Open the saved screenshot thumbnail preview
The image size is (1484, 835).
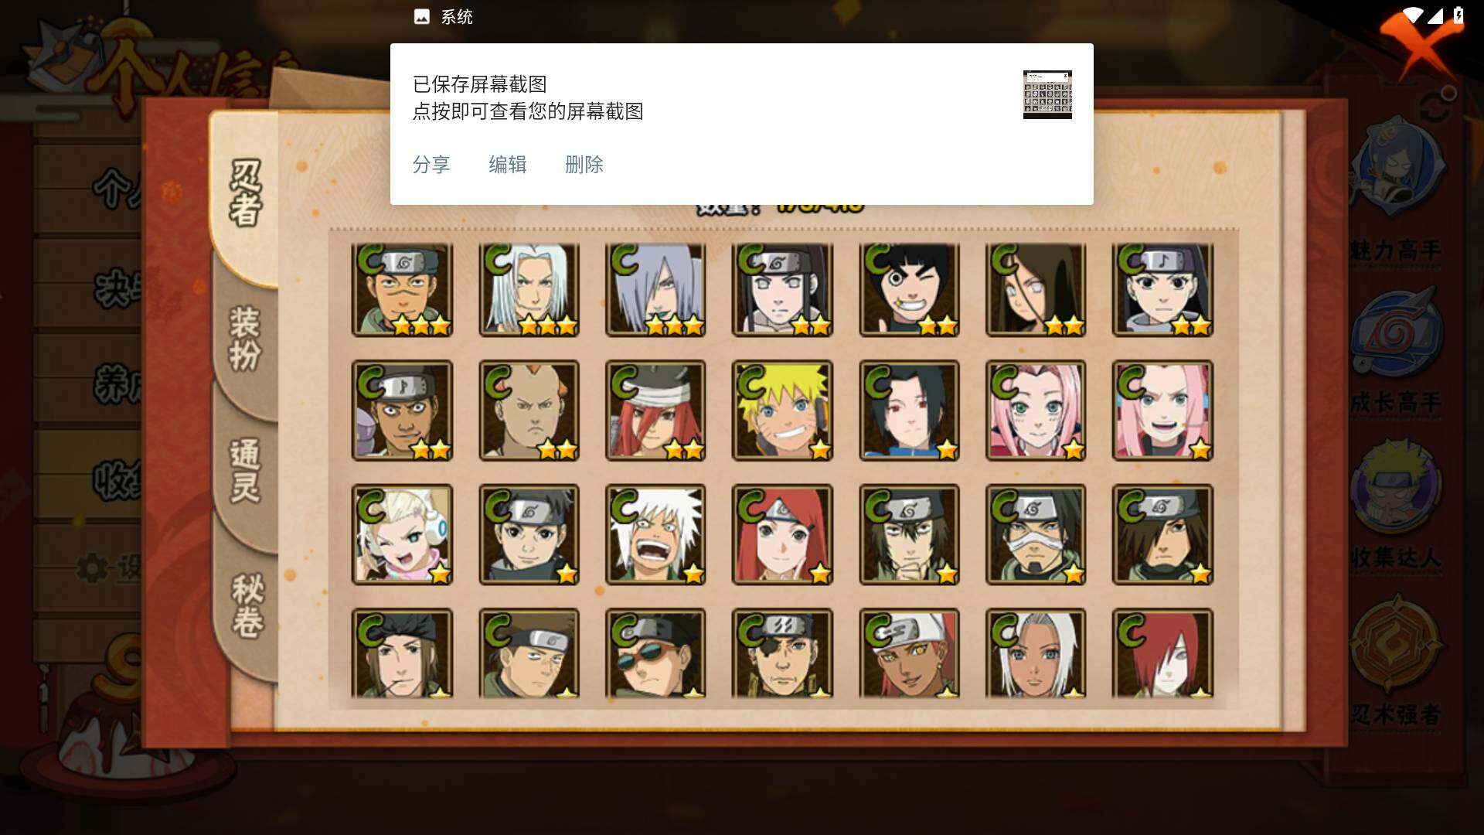1047,94
